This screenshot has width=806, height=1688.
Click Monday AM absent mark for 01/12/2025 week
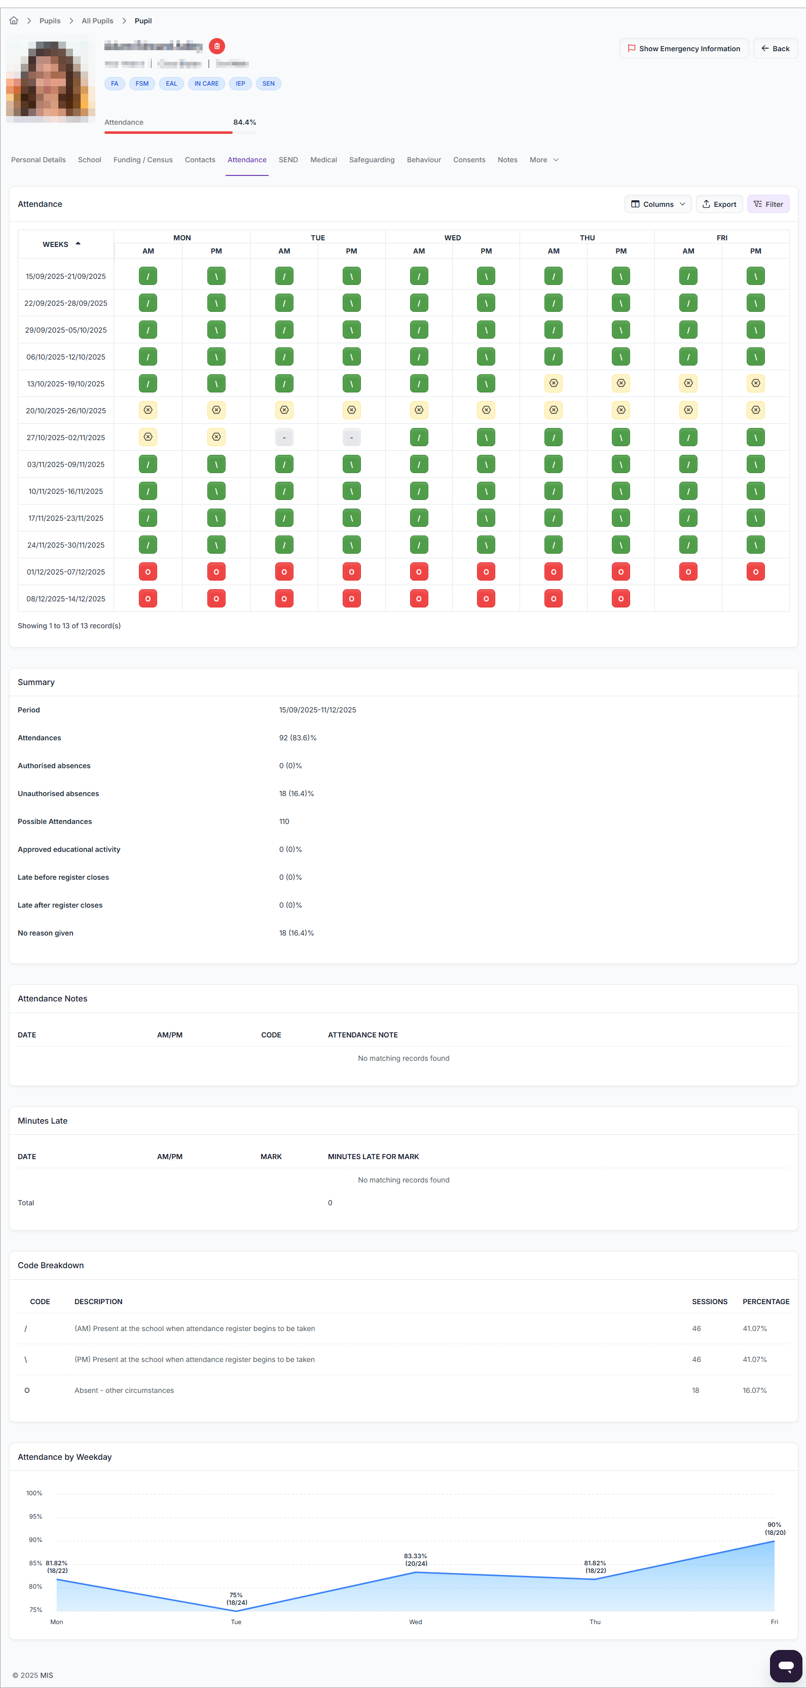pyautogui.click(x=148, y=572)
